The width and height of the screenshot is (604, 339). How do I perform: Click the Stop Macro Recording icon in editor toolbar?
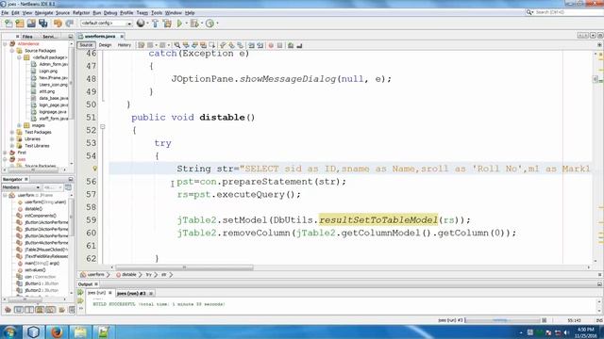click(279, 45)
